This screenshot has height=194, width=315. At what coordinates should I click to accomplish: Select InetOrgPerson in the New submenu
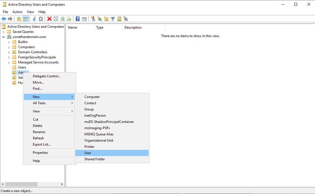coord(112,115)
